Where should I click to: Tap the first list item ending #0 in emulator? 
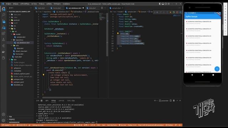coord(203,22)
